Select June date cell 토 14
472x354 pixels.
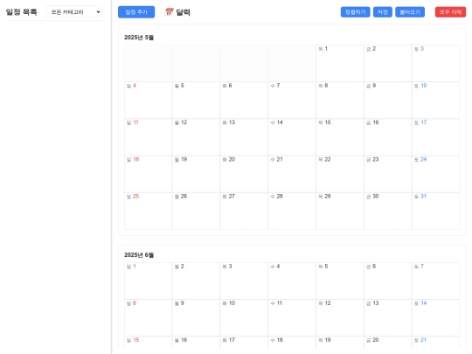coord(435,318)
